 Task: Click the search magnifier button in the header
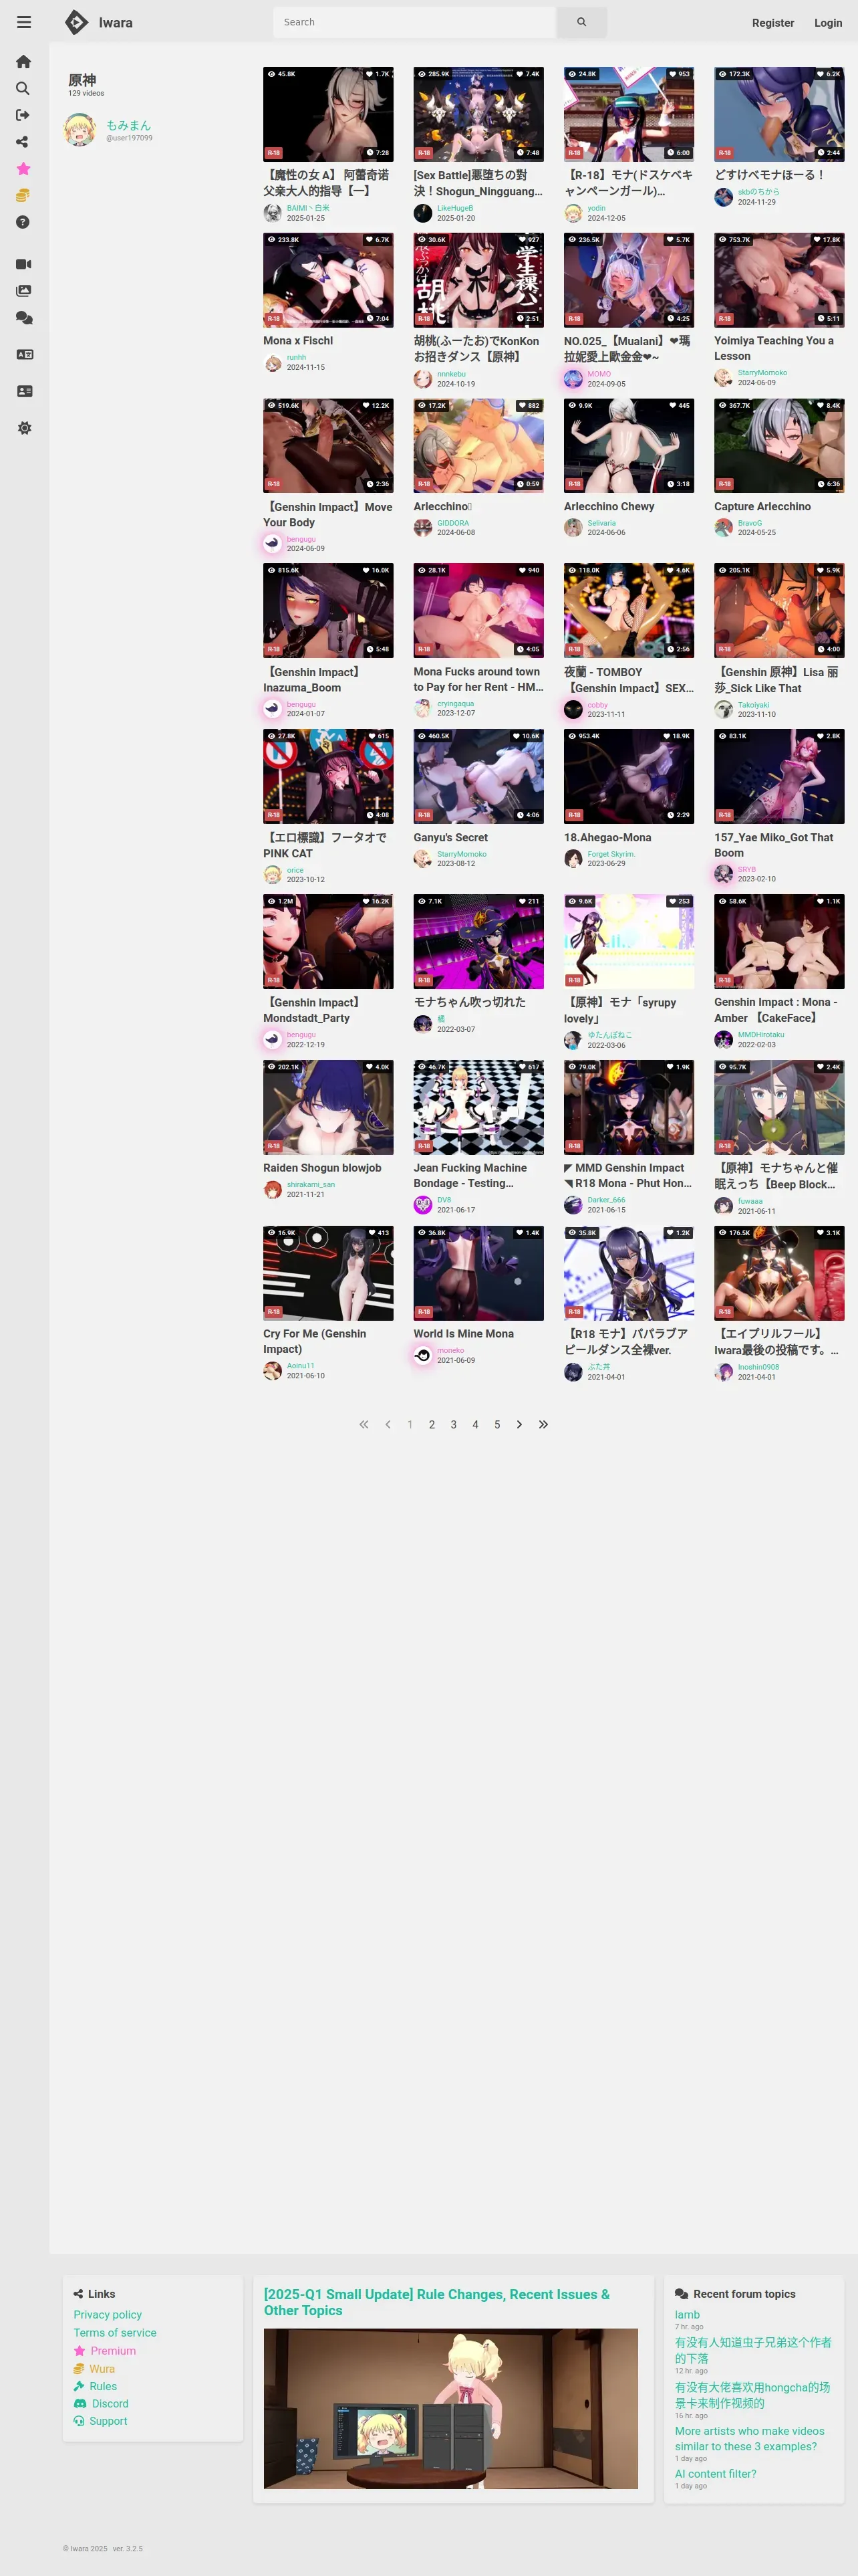581,22
